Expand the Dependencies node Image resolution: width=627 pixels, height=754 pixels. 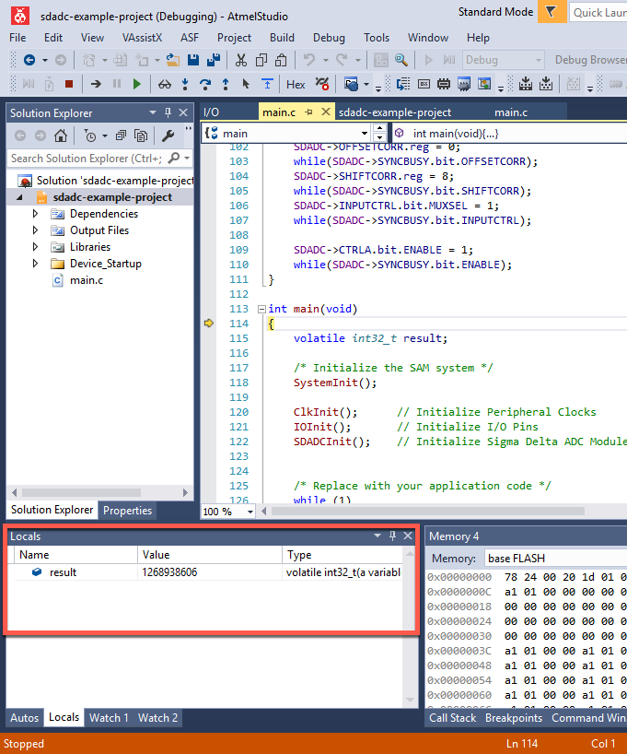pyautogui.click(x=35, y=213)
